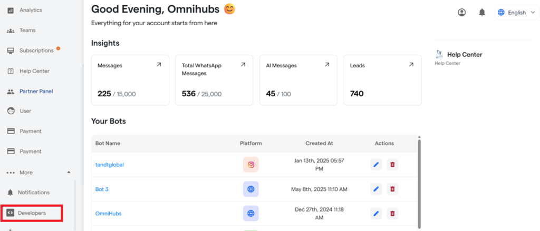
Task: Click arrow icon on AI Messages card
Action: coord(327,65)
